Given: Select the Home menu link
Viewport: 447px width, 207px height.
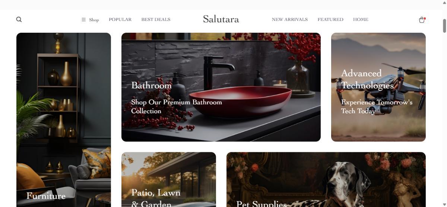Looking at the screenshot, I should 361,19.
